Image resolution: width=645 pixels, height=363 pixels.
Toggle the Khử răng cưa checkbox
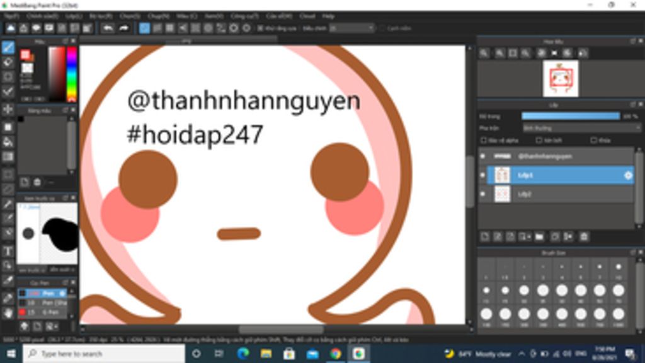260,28
